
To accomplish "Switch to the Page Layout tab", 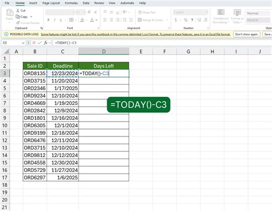I will pos(51,3).
